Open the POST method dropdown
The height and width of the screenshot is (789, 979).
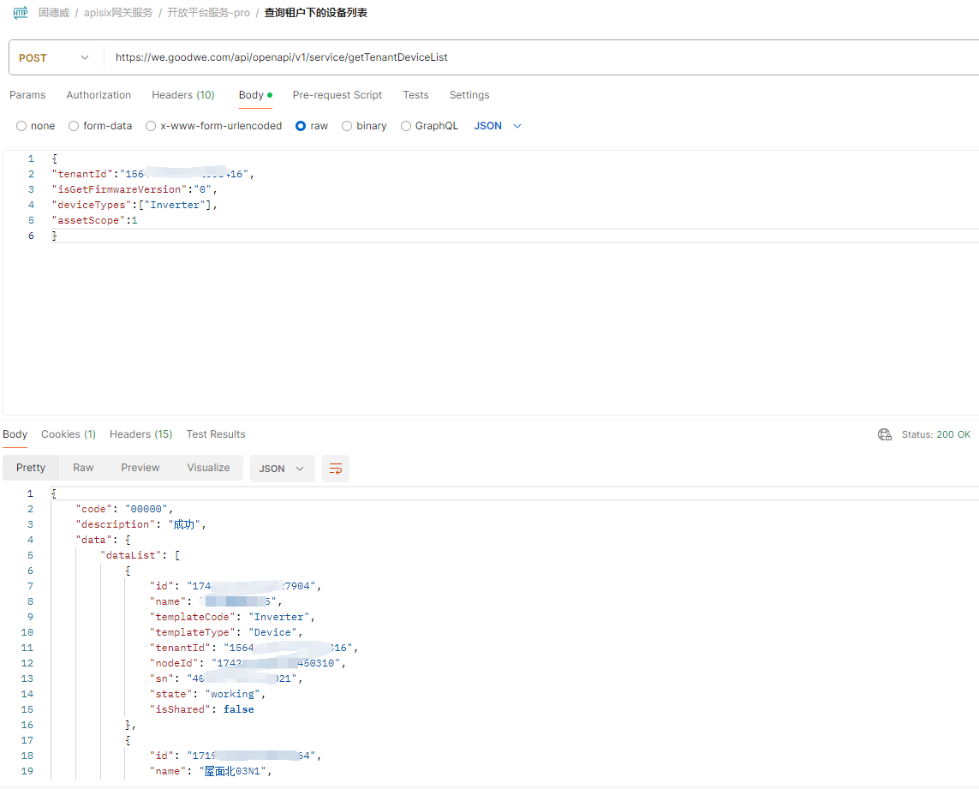click(x=53, y=57)
